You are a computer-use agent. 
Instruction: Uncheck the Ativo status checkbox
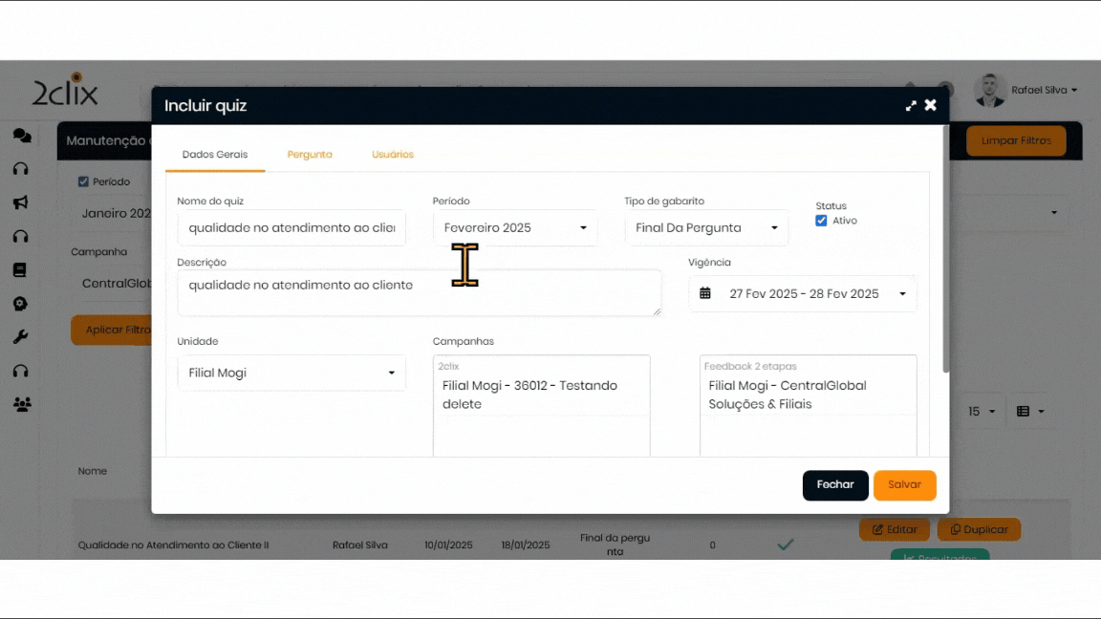[x=821, y=221]
